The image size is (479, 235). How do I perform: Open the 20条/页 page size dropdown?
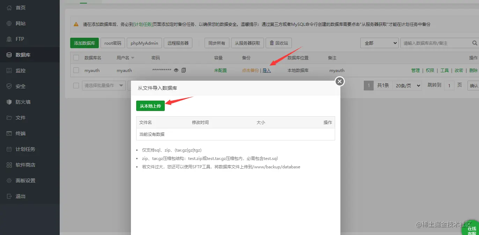pyautogui.click(x=407, y=85)
